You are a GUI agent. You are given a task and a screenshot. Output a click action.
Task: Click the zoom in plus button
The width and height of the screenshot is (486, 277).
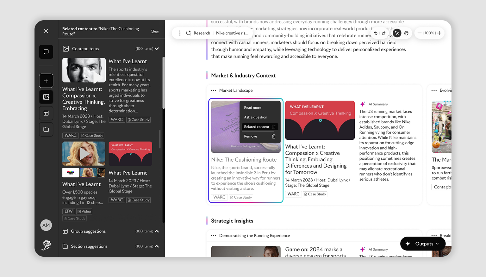[439, 33]
